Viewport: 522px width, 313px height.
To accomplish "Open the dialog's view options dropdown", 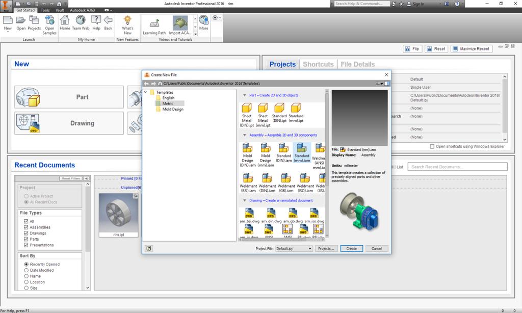I will tap(379, 84).
